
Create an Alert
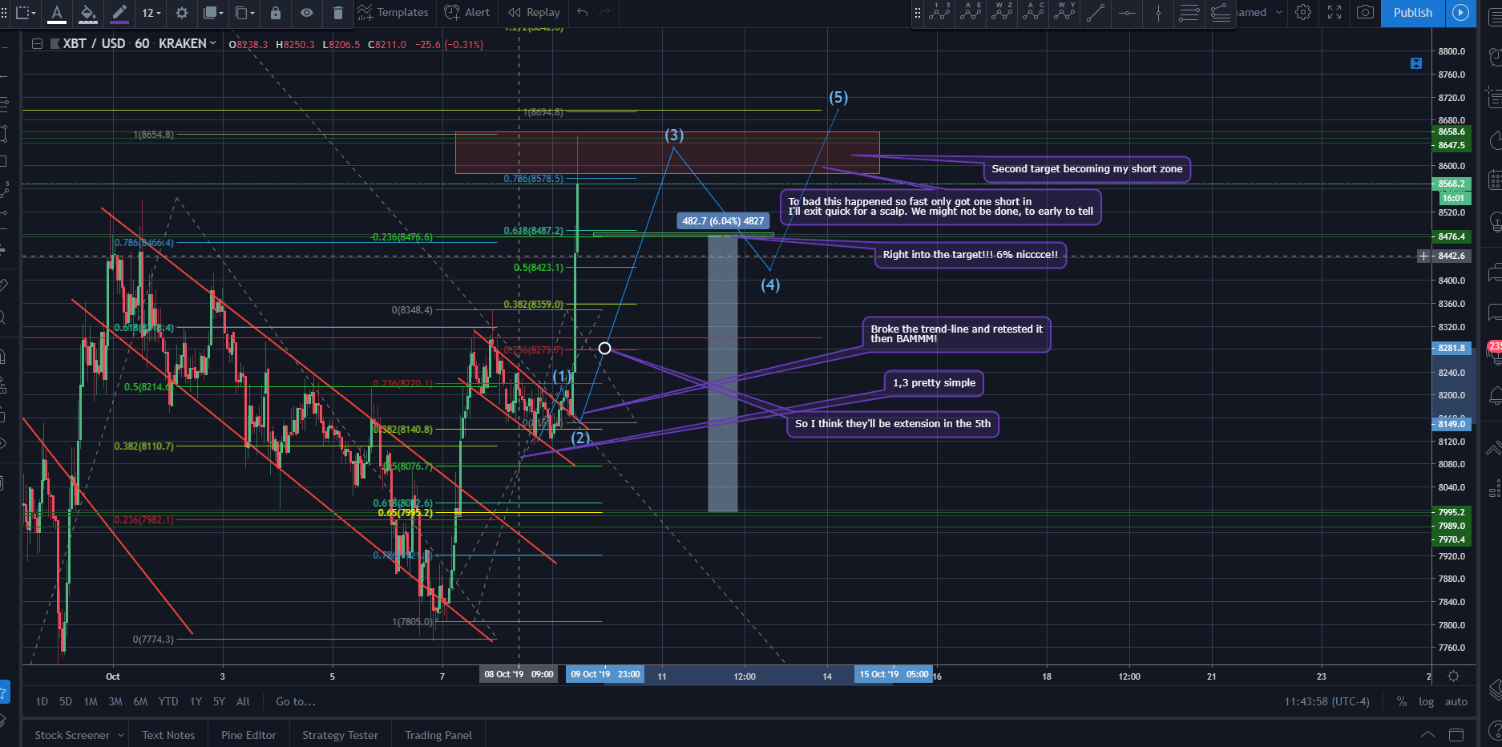(x=467, y=13)
